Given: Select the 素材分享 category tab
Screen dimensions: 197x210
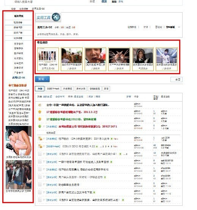Looking at the screenshot, I should pos(81,89).
